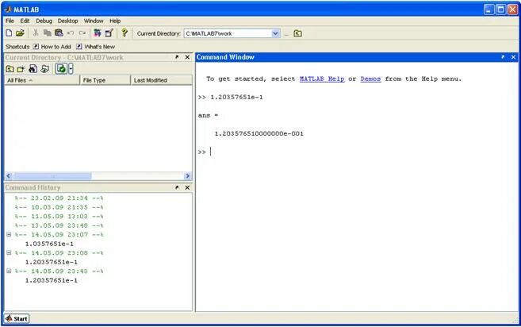Click the MATLAB Start button
This screenshot has width=521, height=327.
click(x=17, y=318)
